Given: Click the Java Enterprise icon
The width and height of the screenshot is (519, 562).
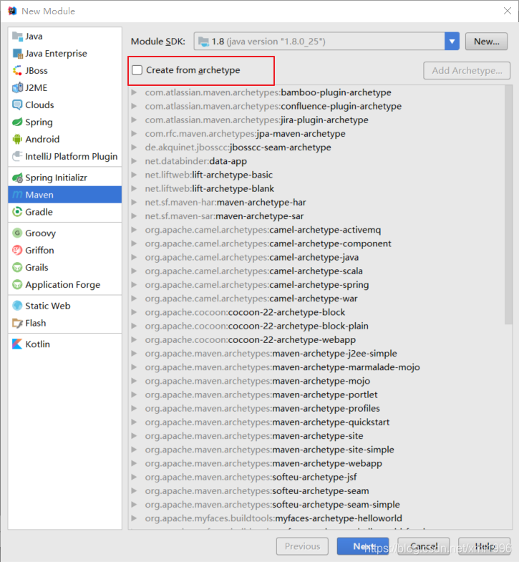Looking at the screenshot, I should click(17, 54).
